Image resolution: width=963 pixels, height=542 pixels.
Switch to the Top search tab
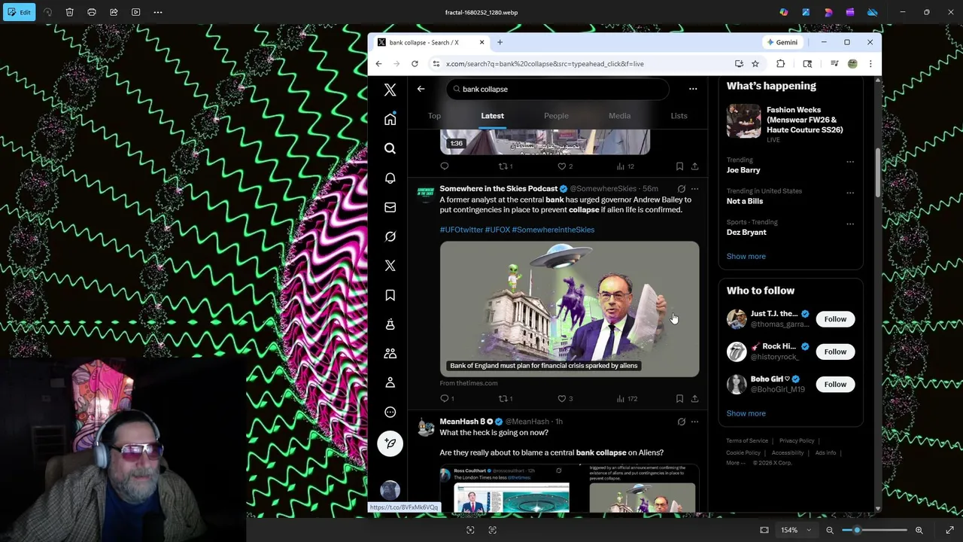coord(434,116)
